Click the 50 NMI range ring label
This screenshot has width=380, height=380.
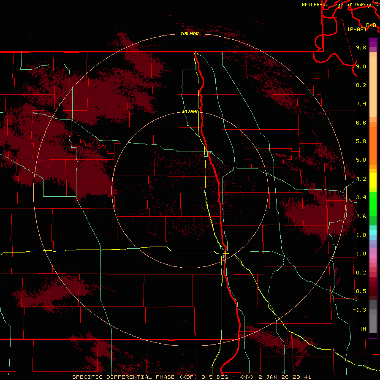pos(190,111)
